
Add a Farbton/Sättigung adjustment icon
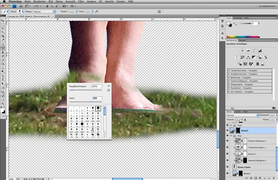[242, 57]
